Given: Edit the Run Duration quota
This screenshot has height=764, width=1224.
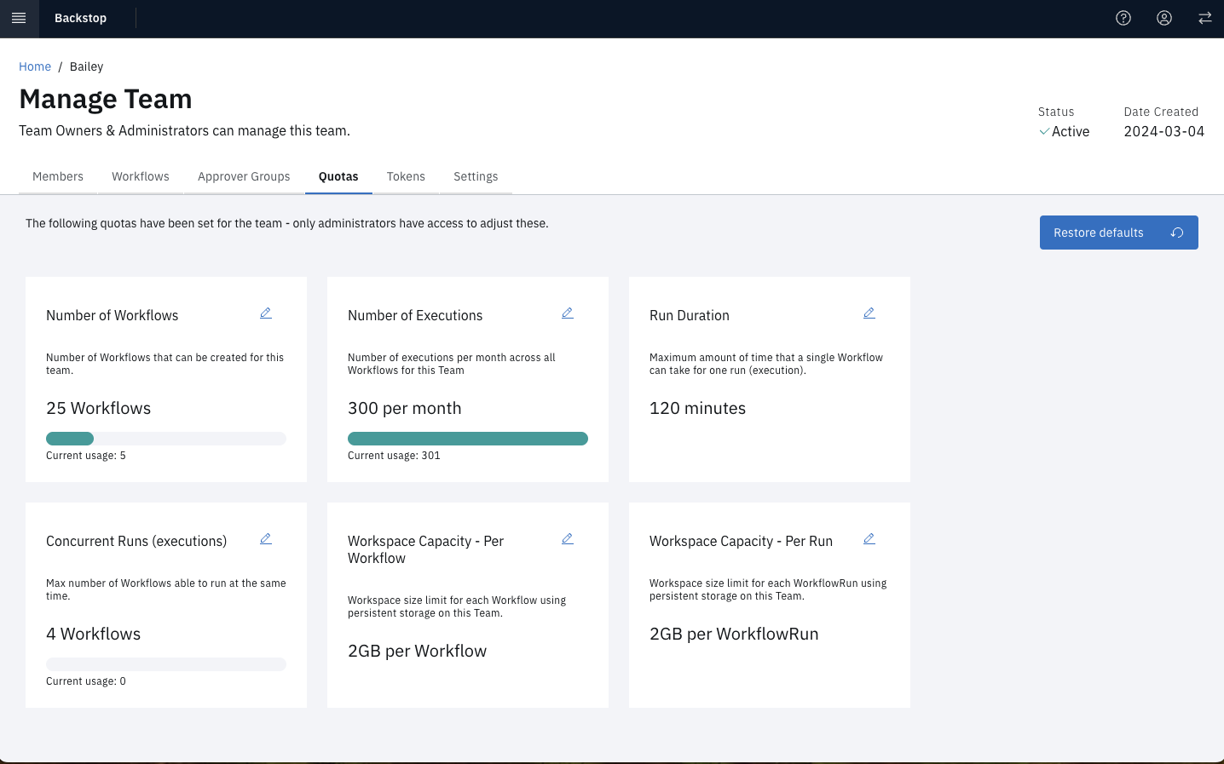Looking at the screenshot, I should (869, 313).
